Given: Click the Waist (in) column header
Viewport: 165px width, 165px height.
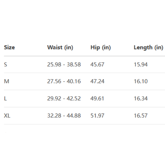Looking at the screenshot, I should pos(60,47).
